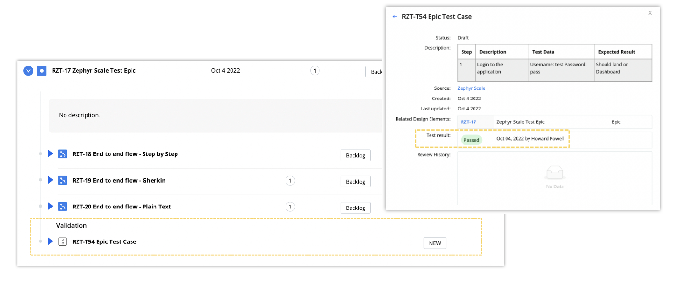Collapse the RZT-17 Zephyr Scale Test Epic
Viewport: 683px width, 285px height.
(28, 71)
